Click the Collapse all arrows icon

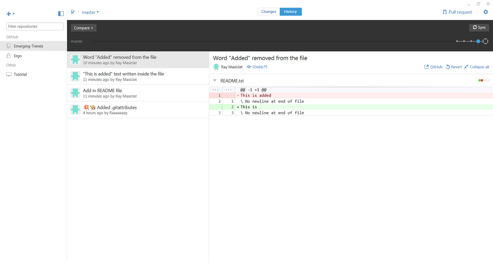coord(466,67)
